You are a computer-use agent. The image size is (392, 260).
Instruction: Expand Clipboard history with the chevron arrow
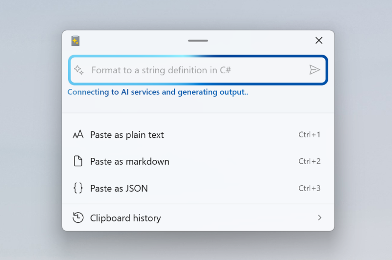(x=319, y=217)
